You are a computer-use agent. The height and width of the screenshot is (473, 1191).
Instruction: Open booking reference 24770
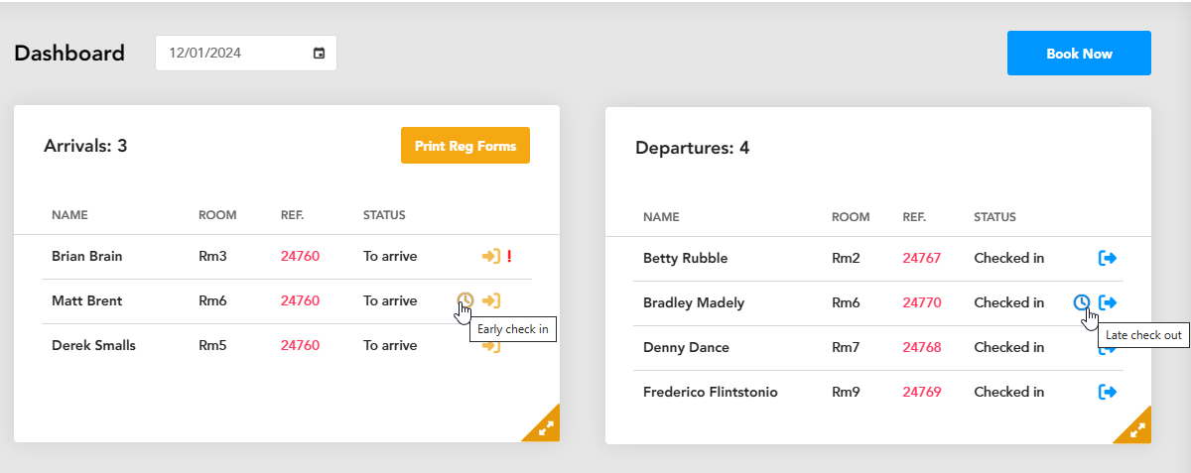(x=922, y=302)
